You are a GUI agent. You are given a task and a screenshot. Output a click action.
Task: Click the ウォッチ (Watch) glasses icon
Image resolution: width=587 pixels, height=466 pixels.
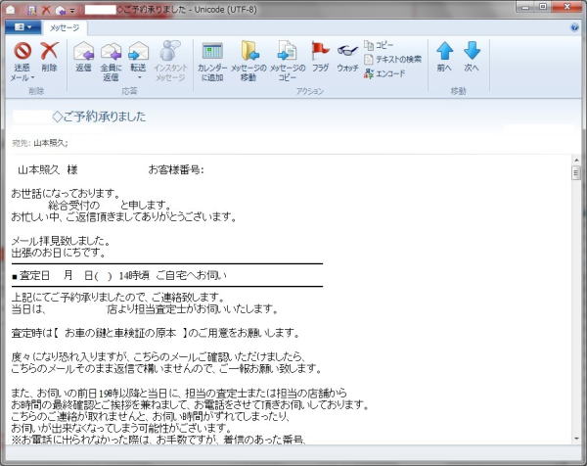(x=348, y=57)
